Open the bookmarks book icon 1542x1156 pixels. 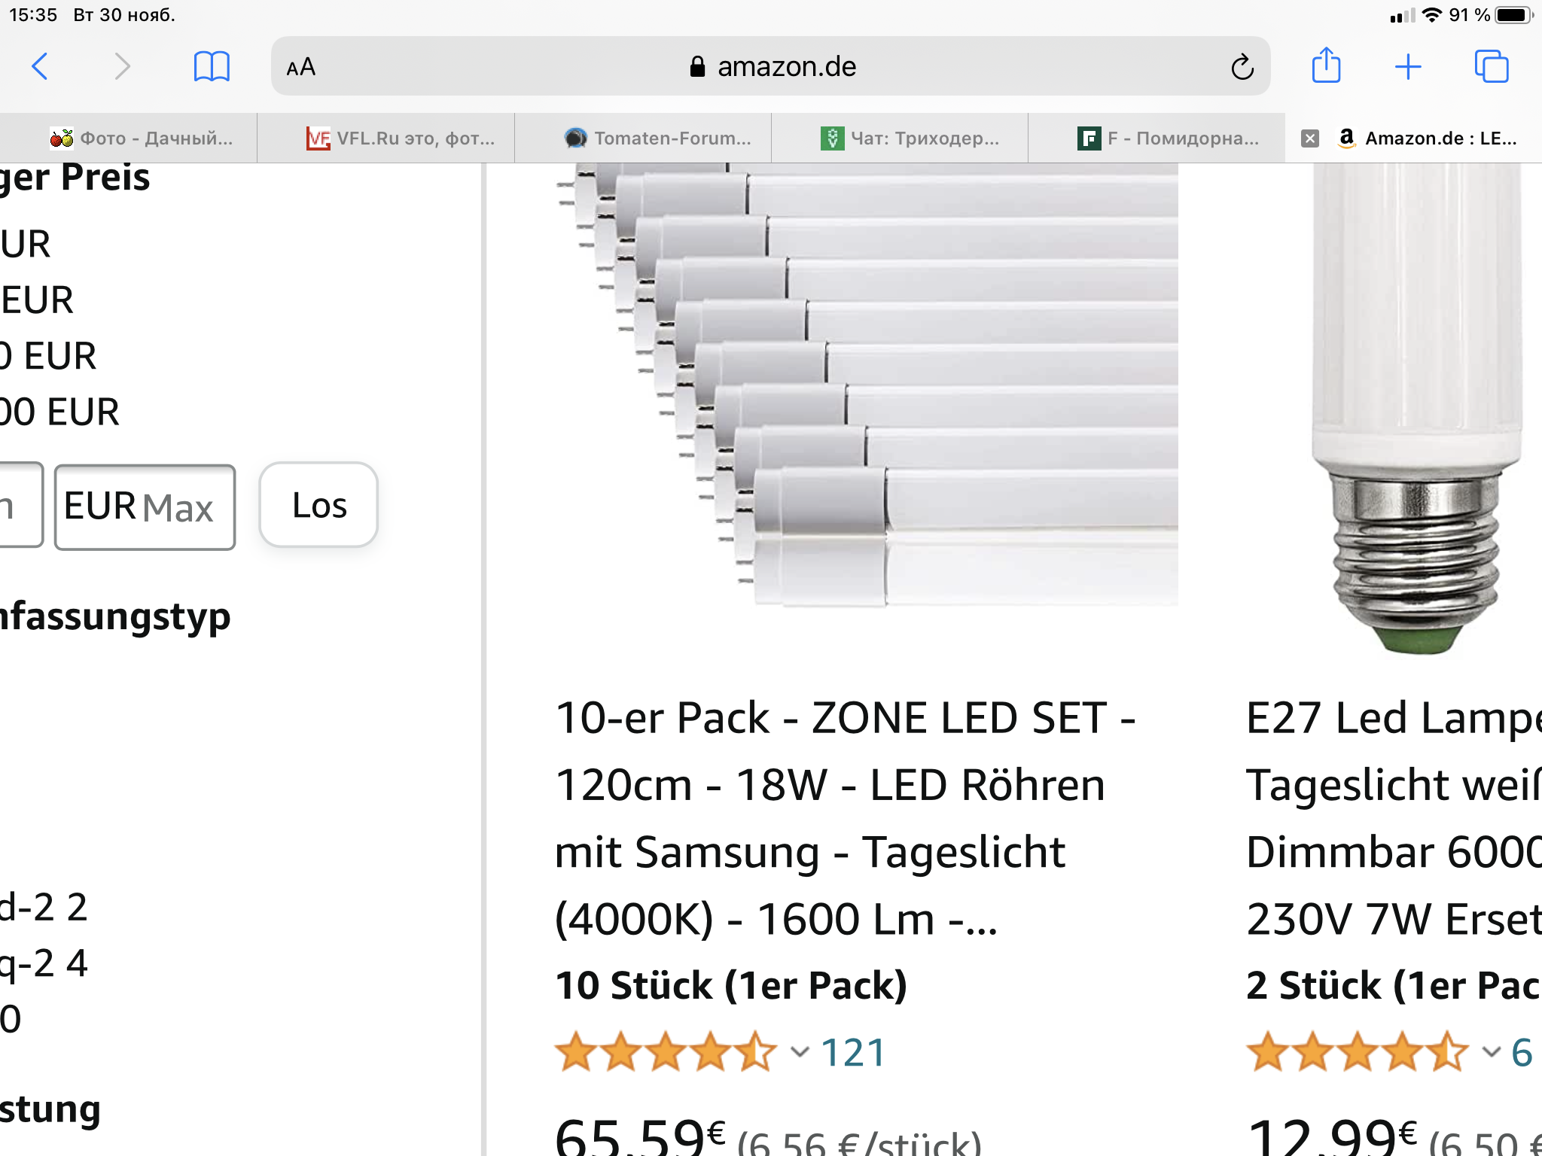pyautogui.click(x=212, y=66)
